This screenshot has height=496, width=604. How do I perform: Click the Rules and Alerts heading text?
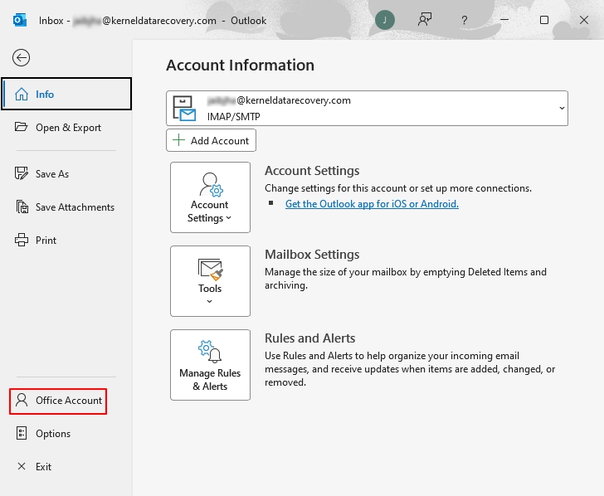(x=309, y=338)
